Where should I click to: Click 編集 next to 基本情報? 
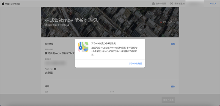tap(173, 44)
